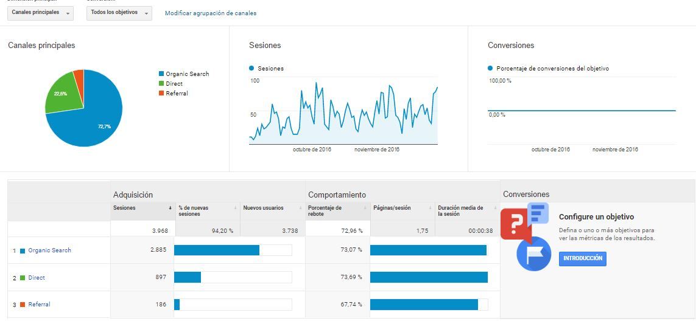Viewport: 696px width, 321px height.
Task: Click the Referral legend entry
Action: 173,94
